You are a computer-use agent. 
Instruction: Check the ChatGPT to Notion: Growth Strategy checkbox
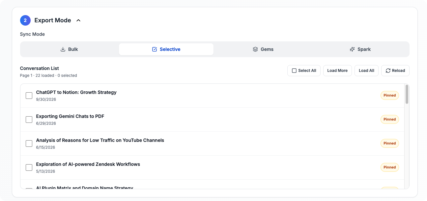point(29,96)
